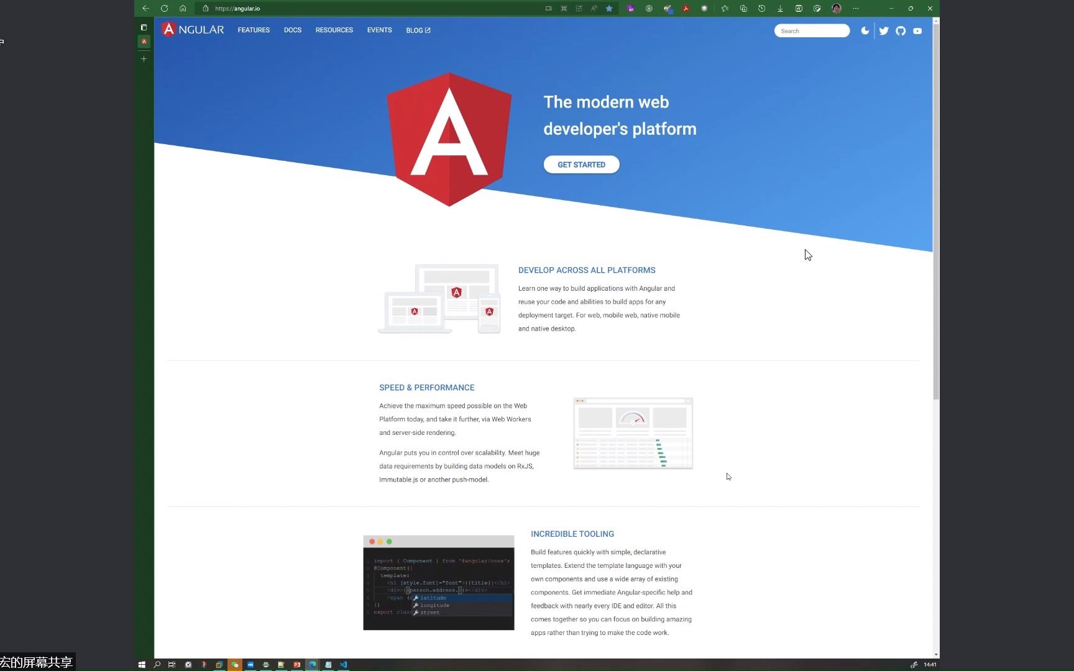Open Angular's GitHub repository icon
Image resolution: width=1074 pixels, height=671 pixels.
click(x=901, y=30)
